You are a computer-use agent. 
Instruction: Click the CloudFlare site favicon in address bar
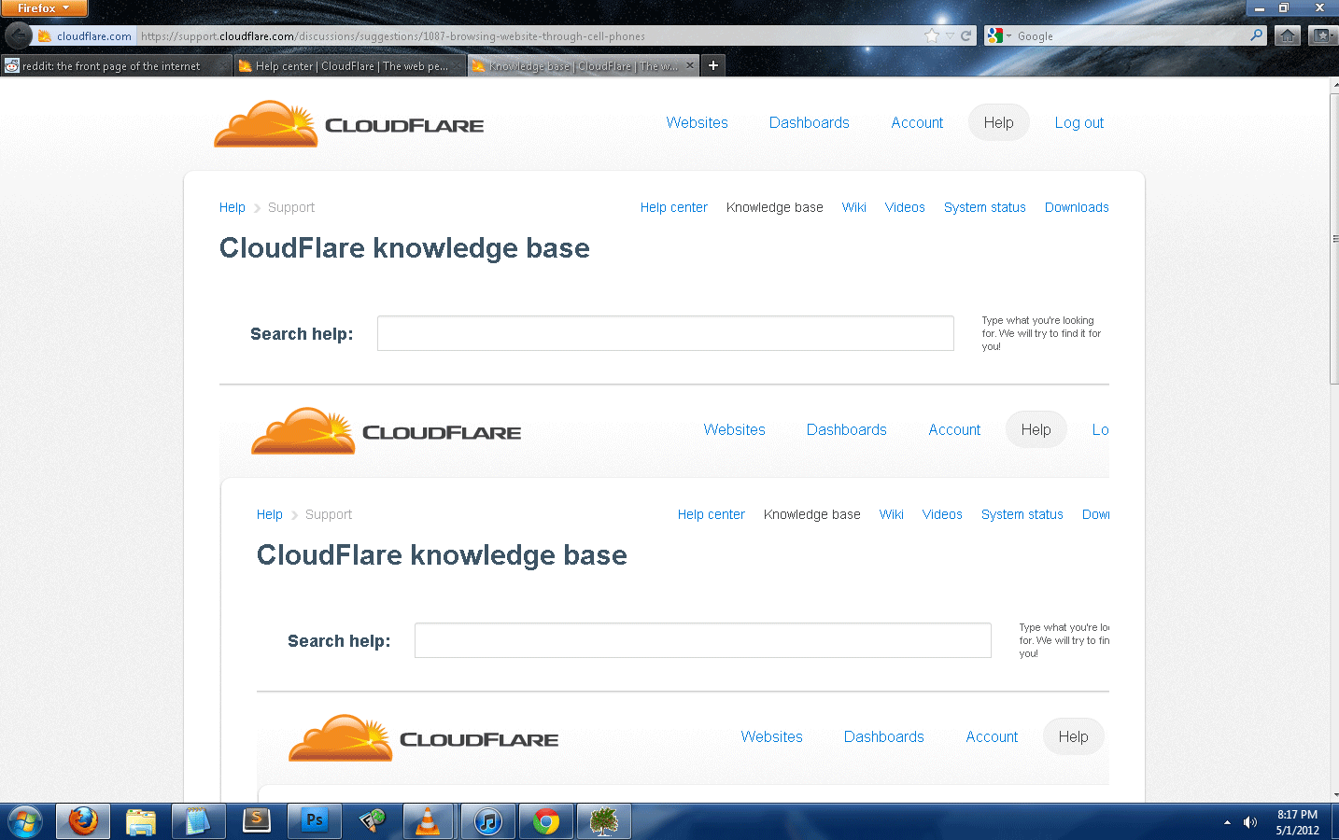coord(44,36)
